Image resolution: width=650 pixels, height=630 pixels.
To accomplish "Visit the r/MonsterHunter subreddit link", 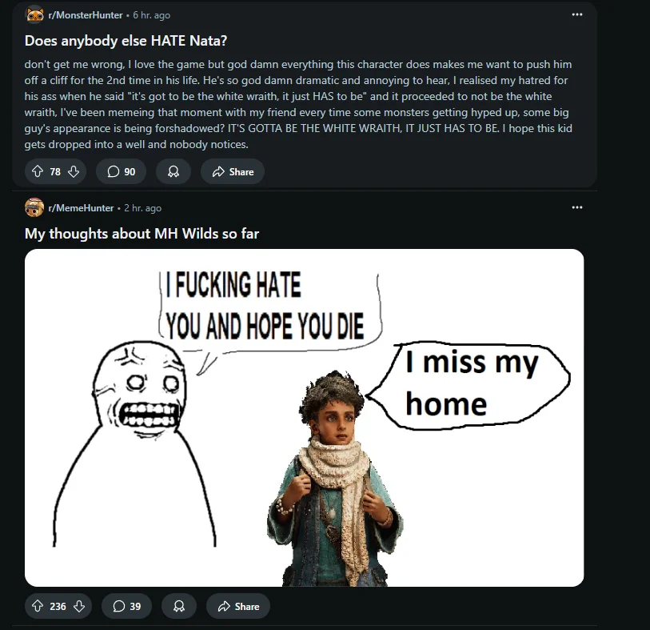I will (86, 15).
